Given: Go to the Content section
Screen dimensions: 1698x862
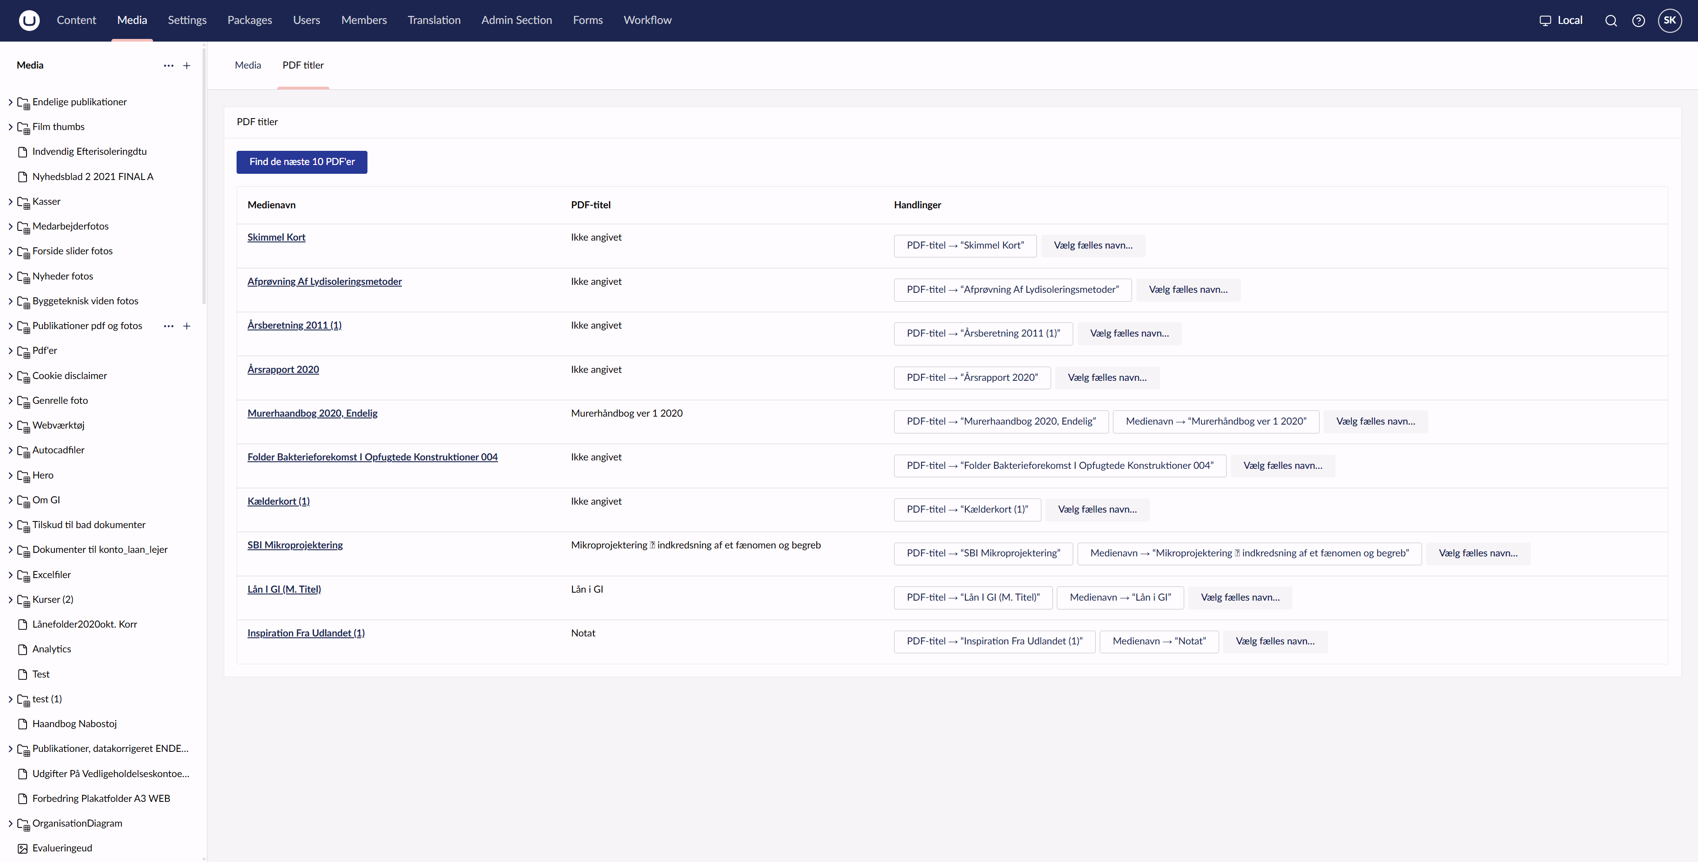Looking at the screenshot, I should (x=76, y=20).
